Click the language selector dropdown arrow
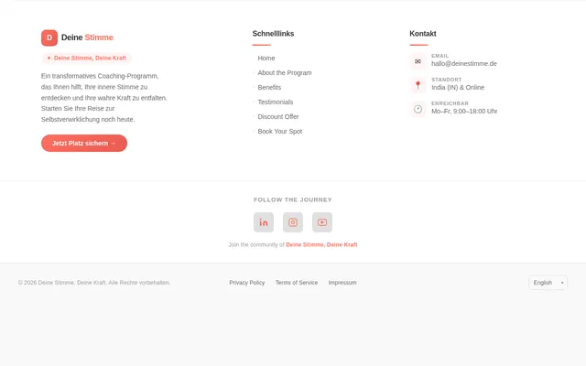This screenshot has height=366, width=586. 562,283
